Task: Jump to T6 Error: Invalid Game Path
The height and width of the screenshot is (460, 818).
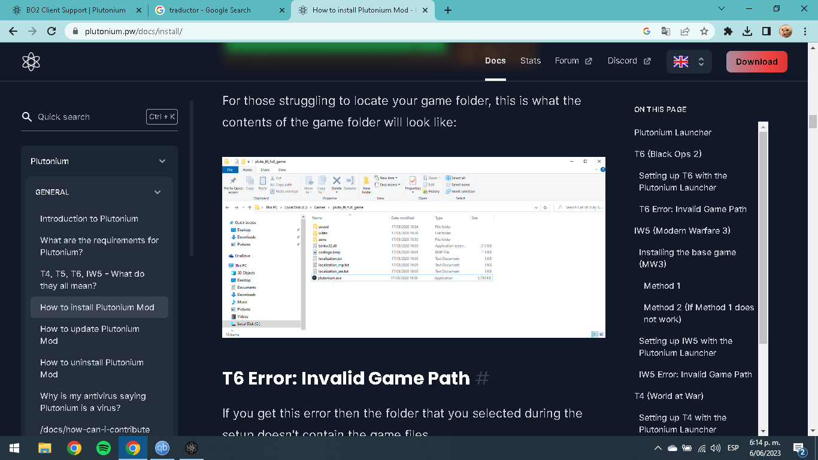Action: tap(693, 209)
